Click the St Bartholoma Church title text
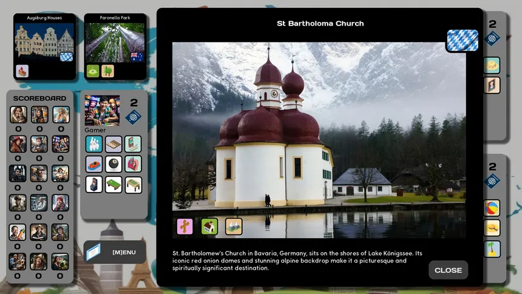Image resolution: width=522 pixels, height=294 pixels. pos(320,23)
